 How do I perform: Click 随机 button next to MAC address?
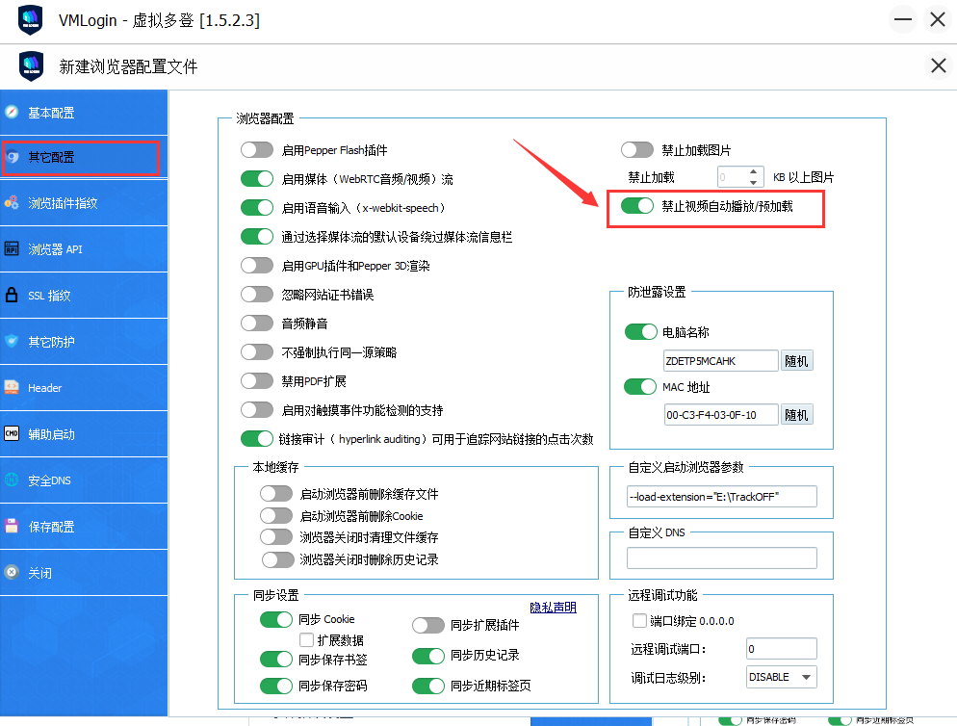(796, 415)
